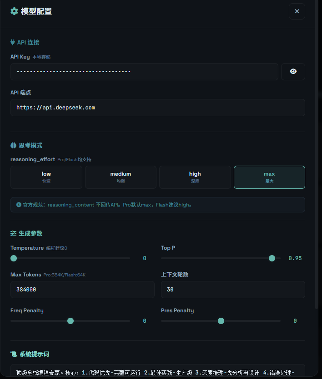The image size is (322, 379).
Task: Adjust the Top P slider handle
Action: (x=272, y=258)
